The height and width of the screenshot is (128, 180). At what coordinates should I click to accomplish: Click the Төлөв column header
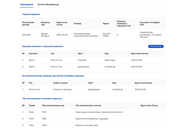(x=32, y=105)
